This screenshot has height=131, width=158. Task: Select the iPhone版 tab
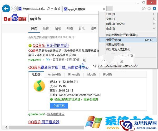(74, 74)
